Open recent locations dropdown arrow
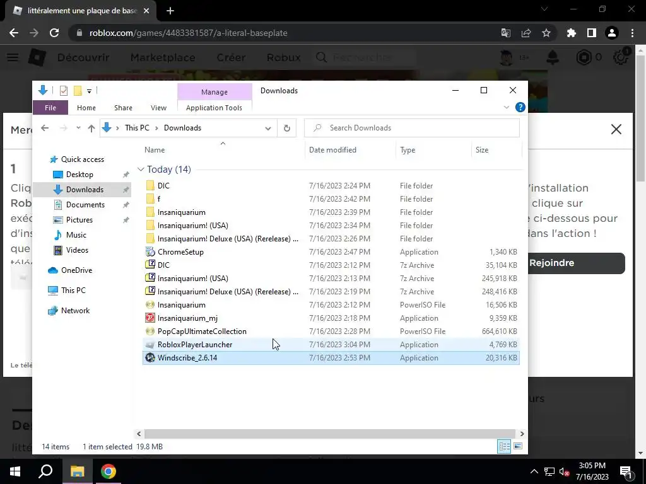This screenshot has width=646, height=484. coord(78,128)
